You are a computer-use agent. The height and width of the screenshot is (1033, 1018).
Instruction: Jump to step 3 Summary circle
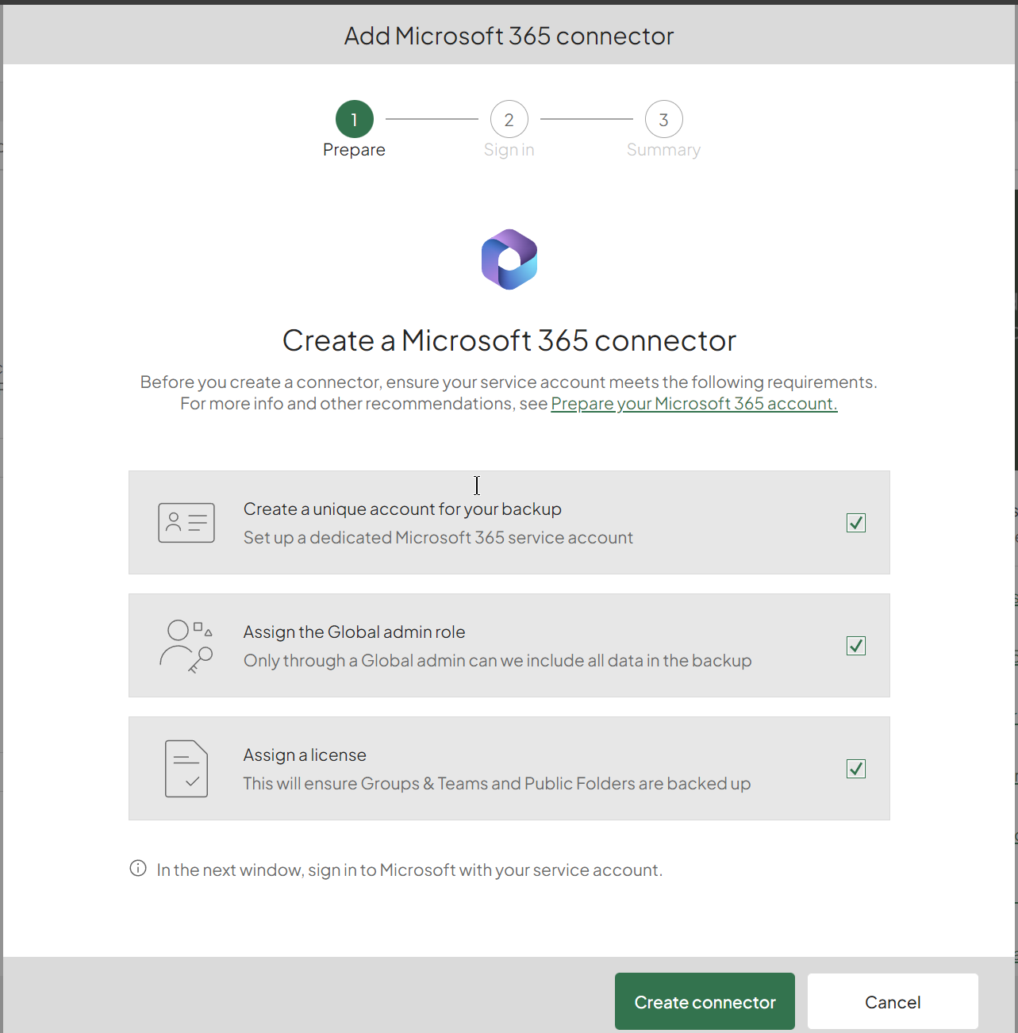pyautogui.click(x=664, y=119)
